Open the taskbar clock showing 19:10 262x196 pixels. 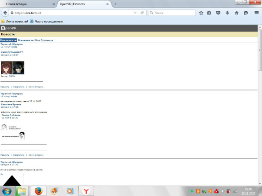(248, 191)
